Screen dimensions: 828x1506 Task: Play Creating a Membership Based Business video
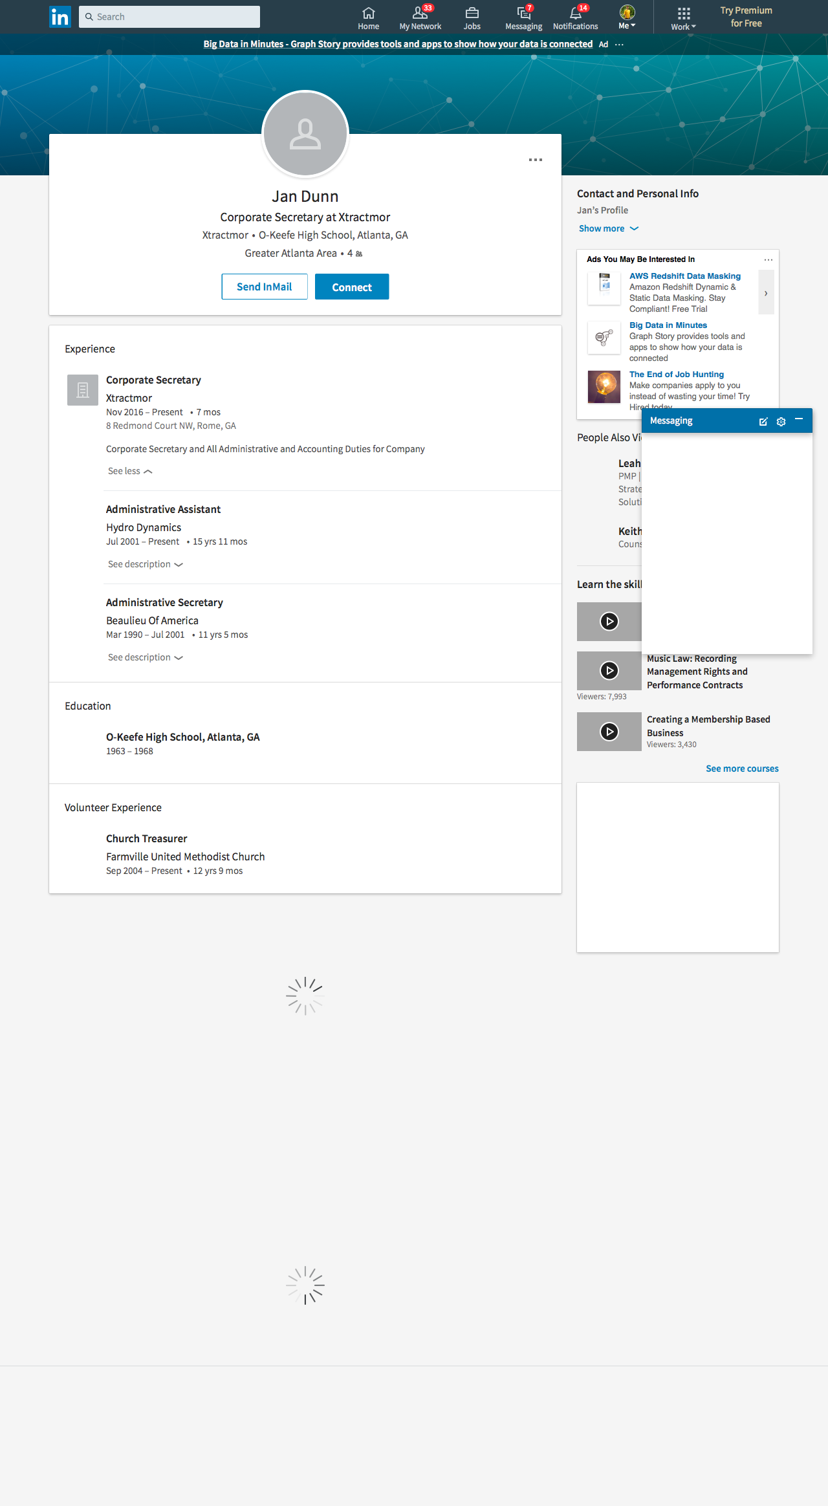point(609,732)
